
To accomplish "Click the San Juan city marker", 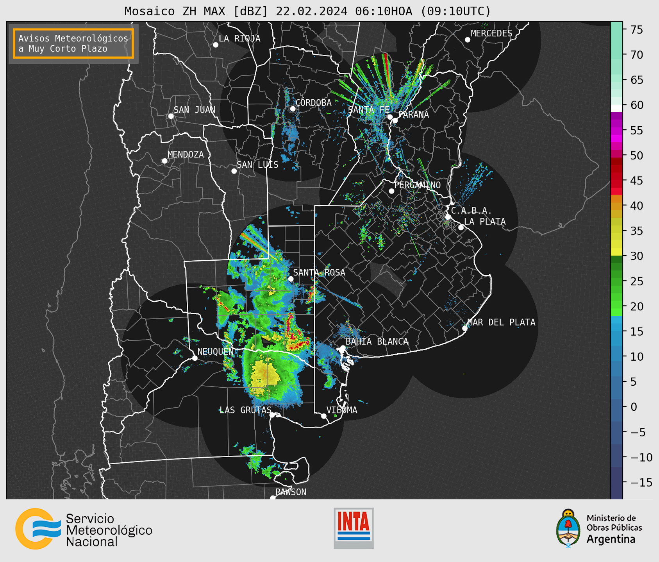I will pos(171,116).
